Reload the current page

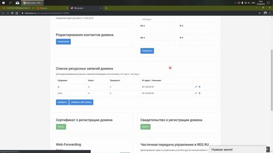point(12,13)
